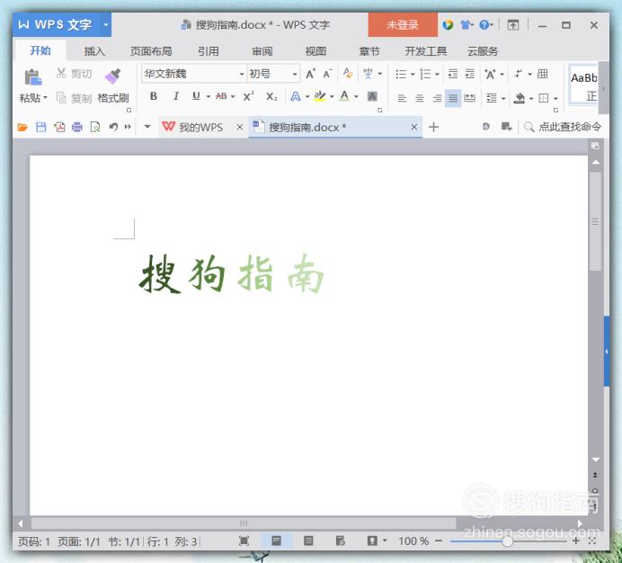This screenshot has width=622, height=563.
Task: Switch to the 审阅 ribbon tab
Action: [x=262, y=51]
